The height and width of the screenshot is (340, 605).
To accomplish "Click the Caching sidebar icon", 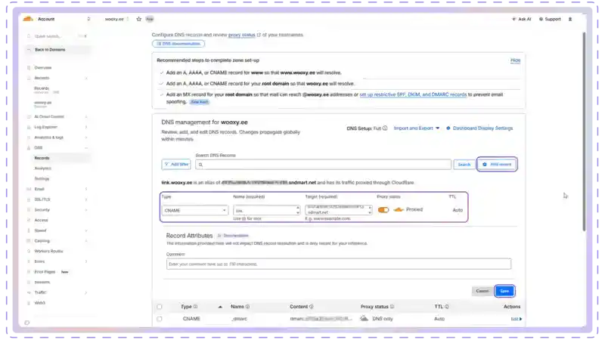I will click(x=29, y=241).
